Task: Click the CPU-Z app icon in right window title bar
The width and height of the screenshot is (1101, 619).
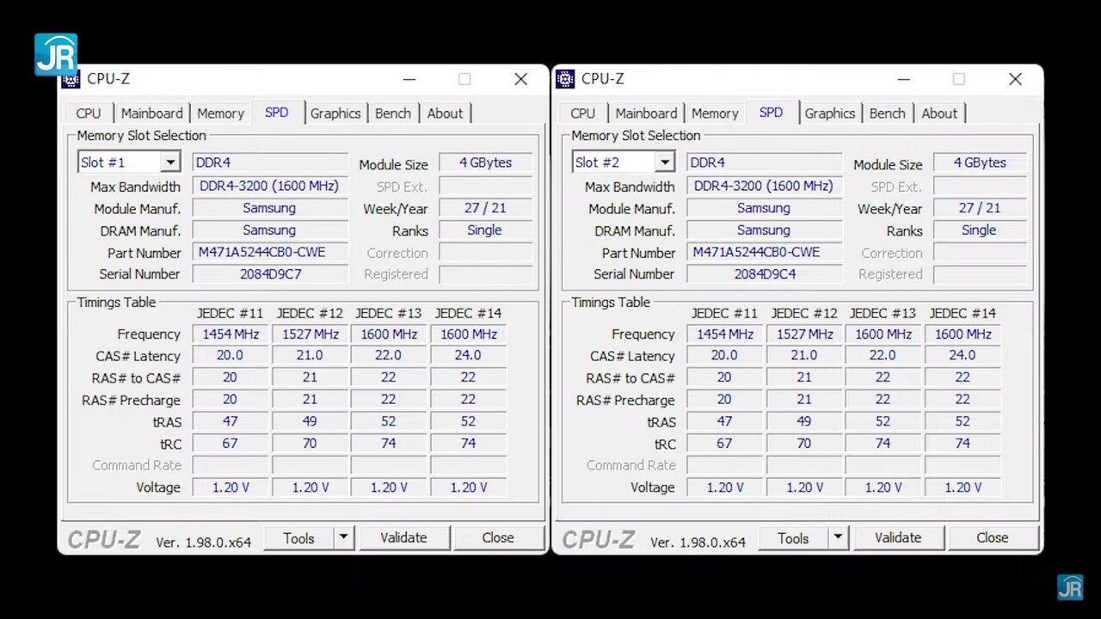Action: pos(565,79)
